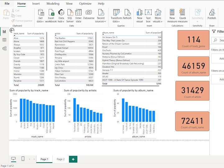Sort by artists column header
The width and height of the screenshot is (224, 168).
point(58,33)
